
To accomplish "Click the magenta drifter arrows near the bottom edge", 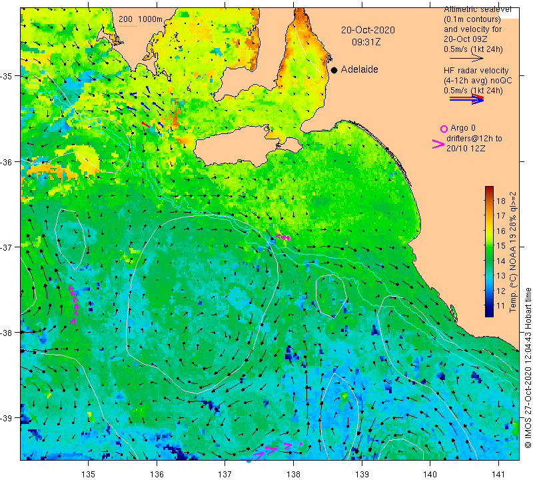I will coord(277,450).
